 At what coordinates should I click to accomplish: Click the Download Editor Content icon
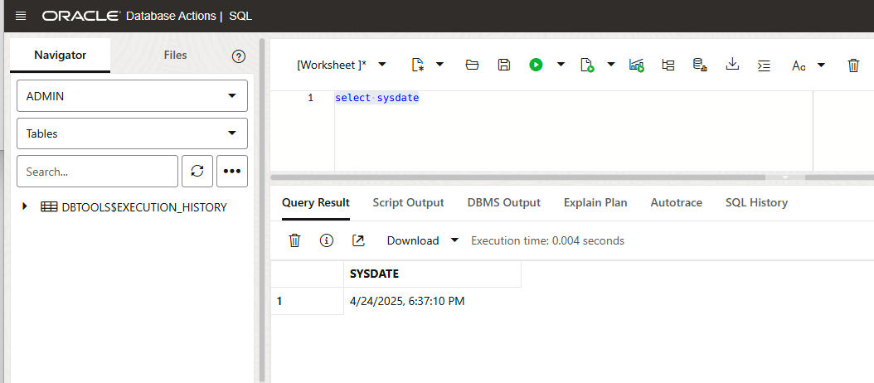pos(732,64)
